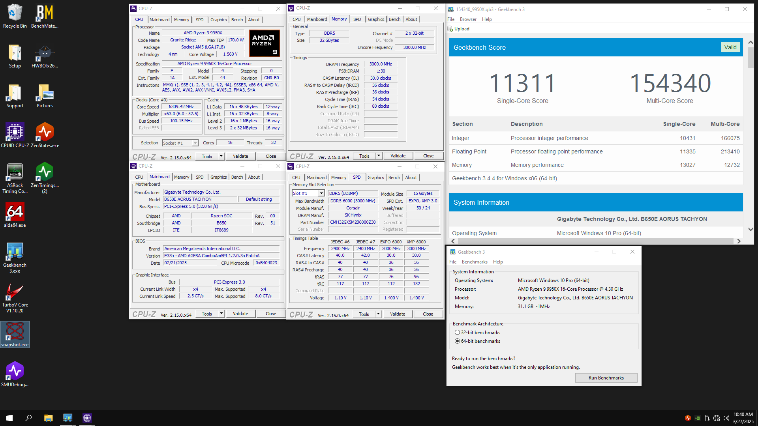Viewport: 758px width, 426px height.
Task: Switch to Graphics tab in Memory CPU-Z window
Action: pos(376,19)
